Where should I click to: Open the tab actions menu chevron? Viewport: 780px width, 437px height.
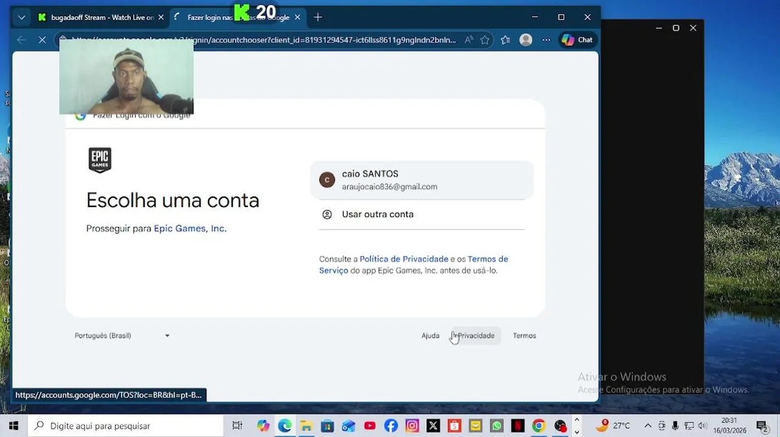tap(21, 18)
